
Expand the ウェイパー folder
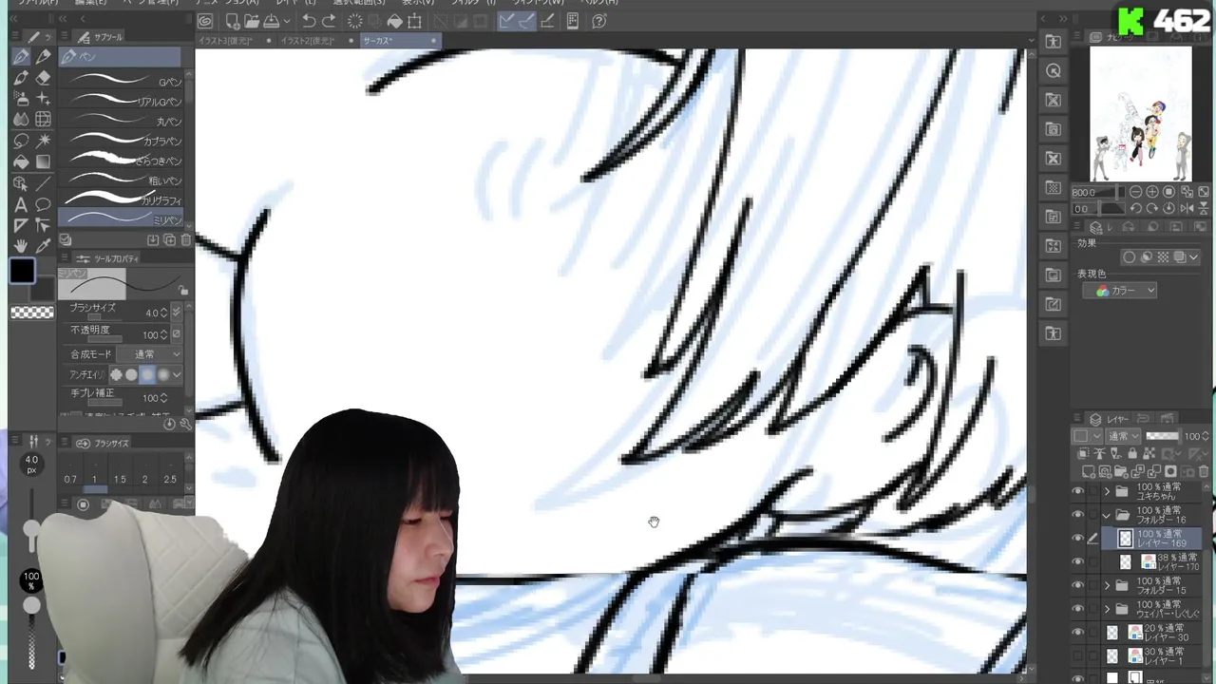click(1107, 609)
